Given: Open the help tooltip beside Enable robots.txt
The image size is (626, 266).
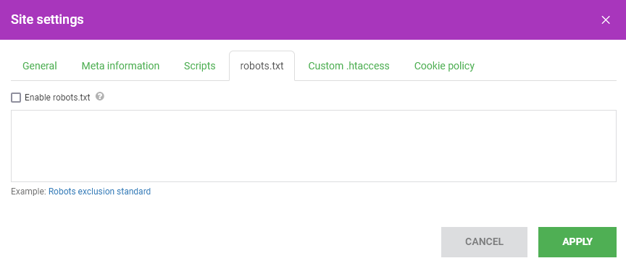Looking at the screenshot, I should pos(100,96).
